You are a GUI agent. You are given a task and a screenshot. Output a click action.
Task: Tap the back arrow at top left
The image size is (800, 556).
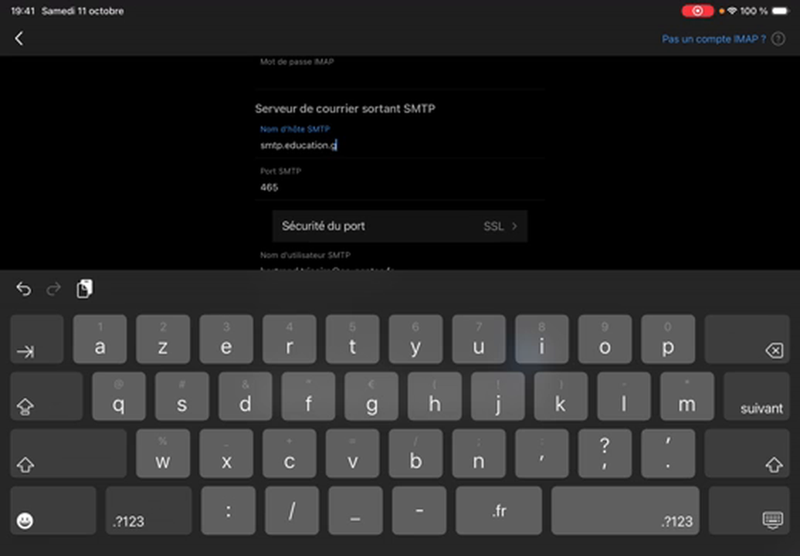pos(19,38)
